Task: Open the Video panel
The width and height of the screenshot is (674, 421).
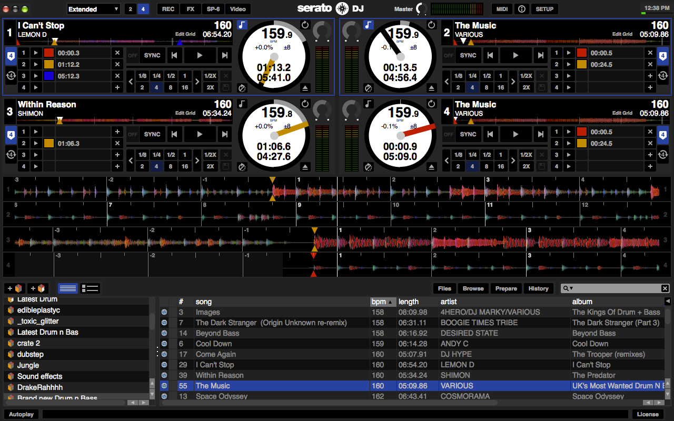Action: (238, 9)
